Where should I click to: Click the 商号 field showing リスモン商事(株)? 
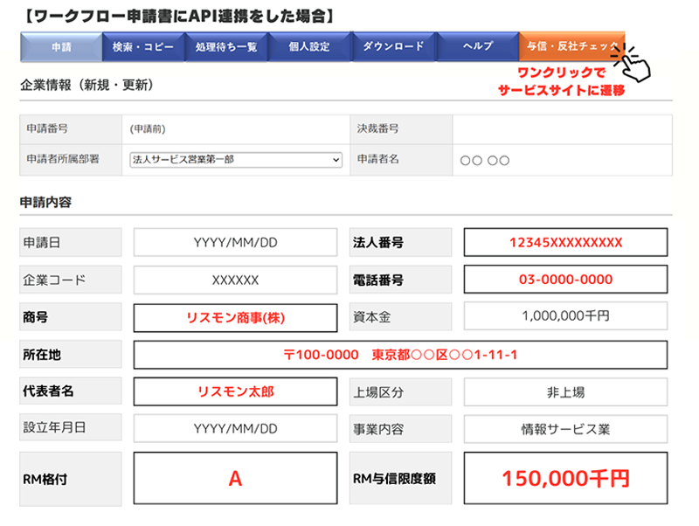click(x=235, y=318)
